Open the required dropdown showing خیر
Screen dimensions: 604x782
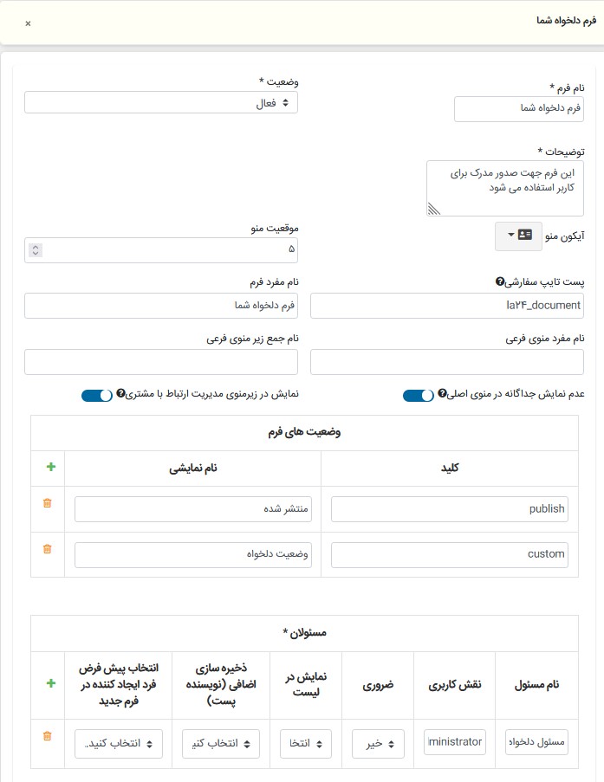click(379, 743)
